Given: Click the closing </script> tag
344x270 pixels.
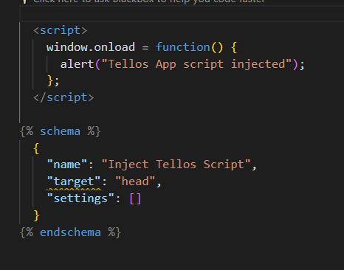Looking at the screenshot, I should tap(63, 97).
